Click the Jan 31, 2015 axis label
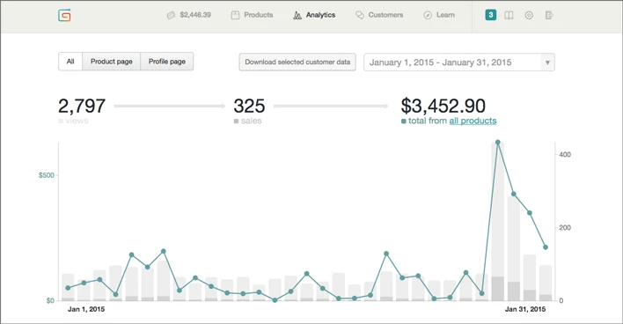The image size is (623, 324). (x=524, y=309)
